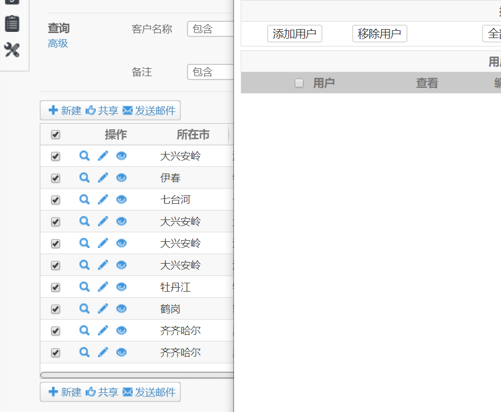Check the 用户 header checkbox in the panel
This screenshot has width=501, height=412.
pos(299,83)
